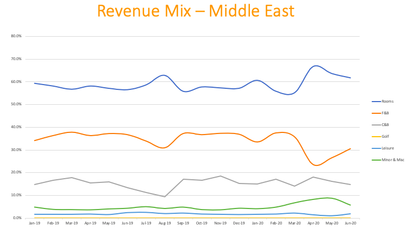Click the 80.0% y-axis label
This screenshot has height=234, width=411.
click(x=16, y=36)
